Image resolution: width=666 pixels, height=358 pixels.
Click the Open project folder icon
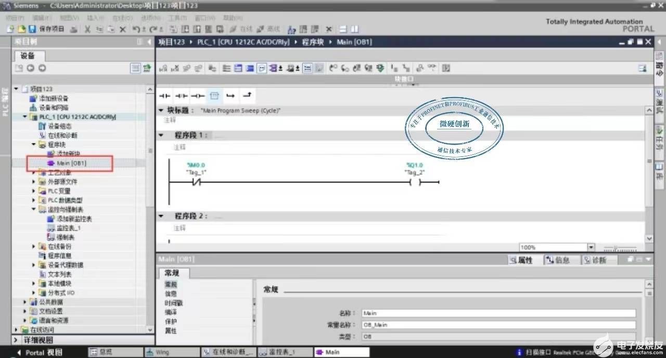coord(22,29)
